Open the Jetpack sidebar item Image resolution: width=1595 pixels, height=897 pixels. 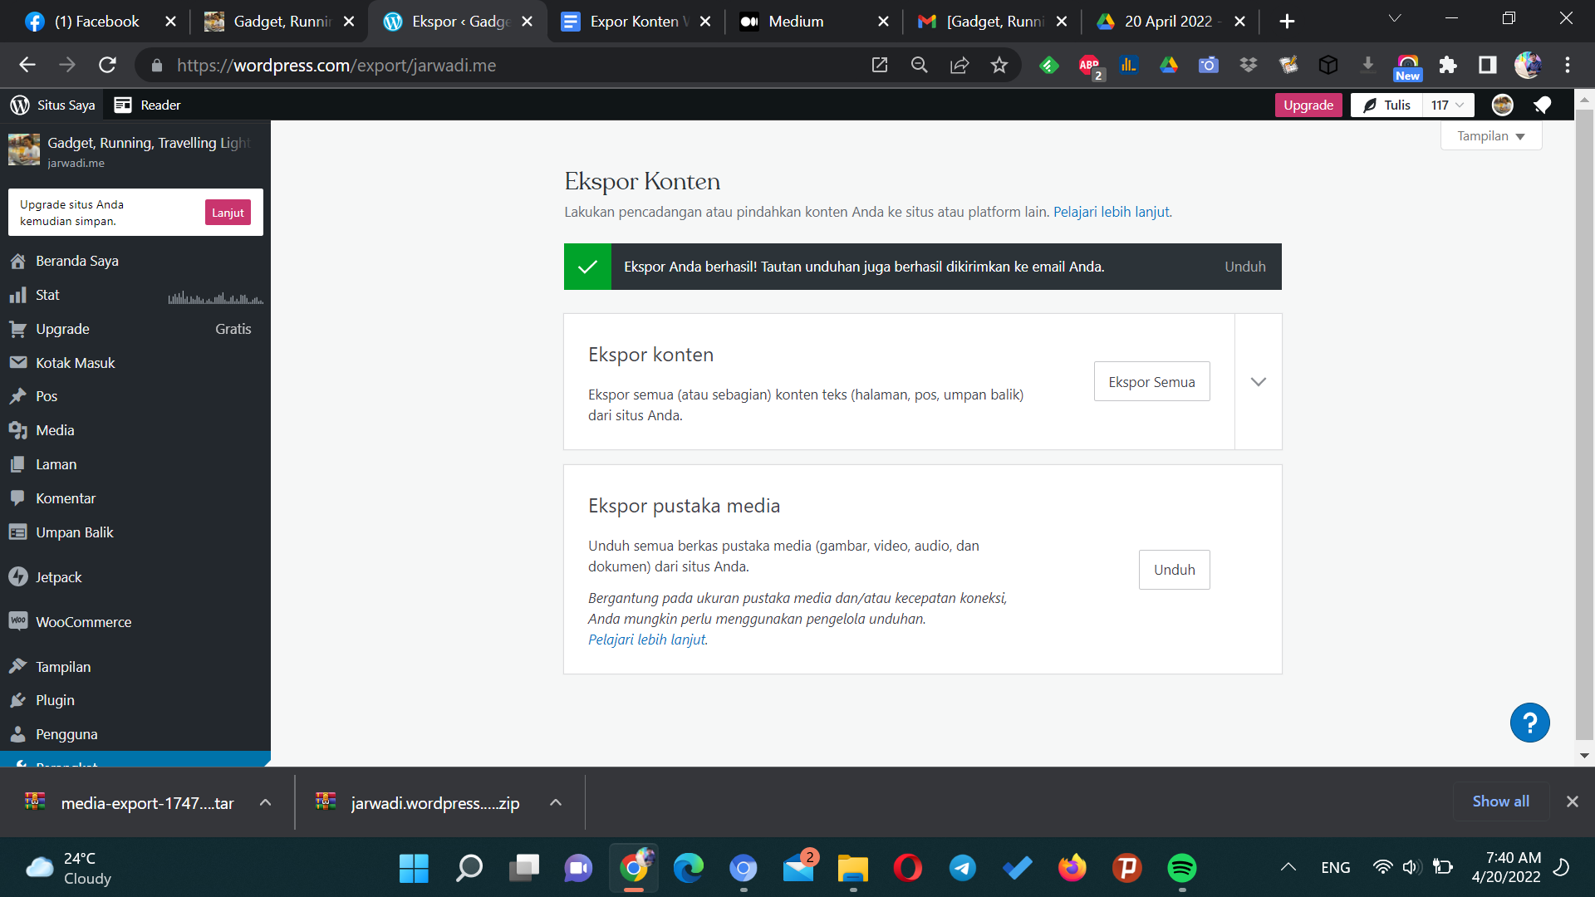[58, 577]
